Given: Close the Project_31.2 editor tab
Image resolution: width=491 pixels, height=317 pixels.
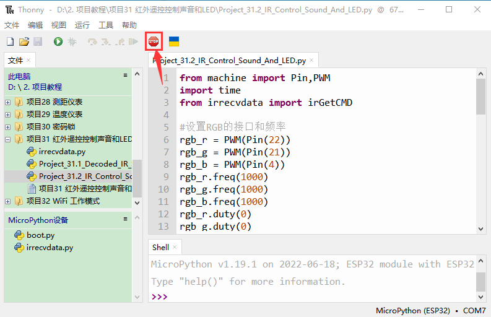Looking at the screenshot, I should (x=312, y=61).
